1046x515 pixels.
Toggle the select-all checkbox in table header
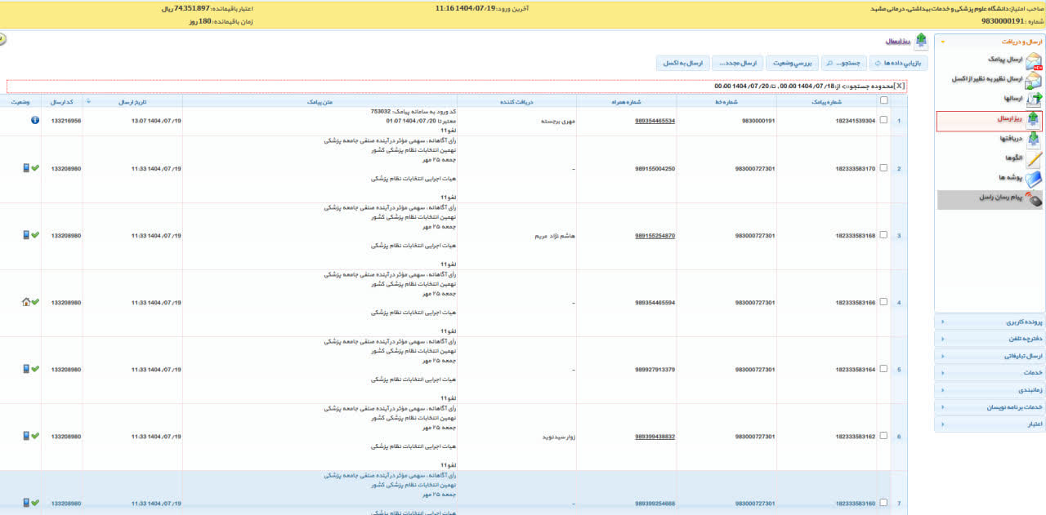[883, 101]
